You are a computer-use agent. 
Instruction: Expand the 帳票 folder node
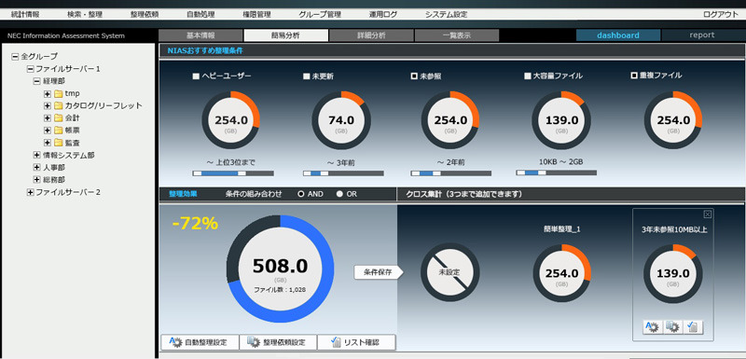48,131
